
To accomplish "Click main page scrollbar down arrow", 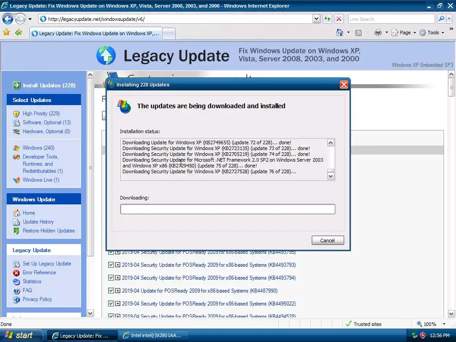I will (x=452, y=314).
